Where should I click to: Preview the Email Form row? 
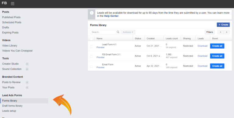click(100, 67)
